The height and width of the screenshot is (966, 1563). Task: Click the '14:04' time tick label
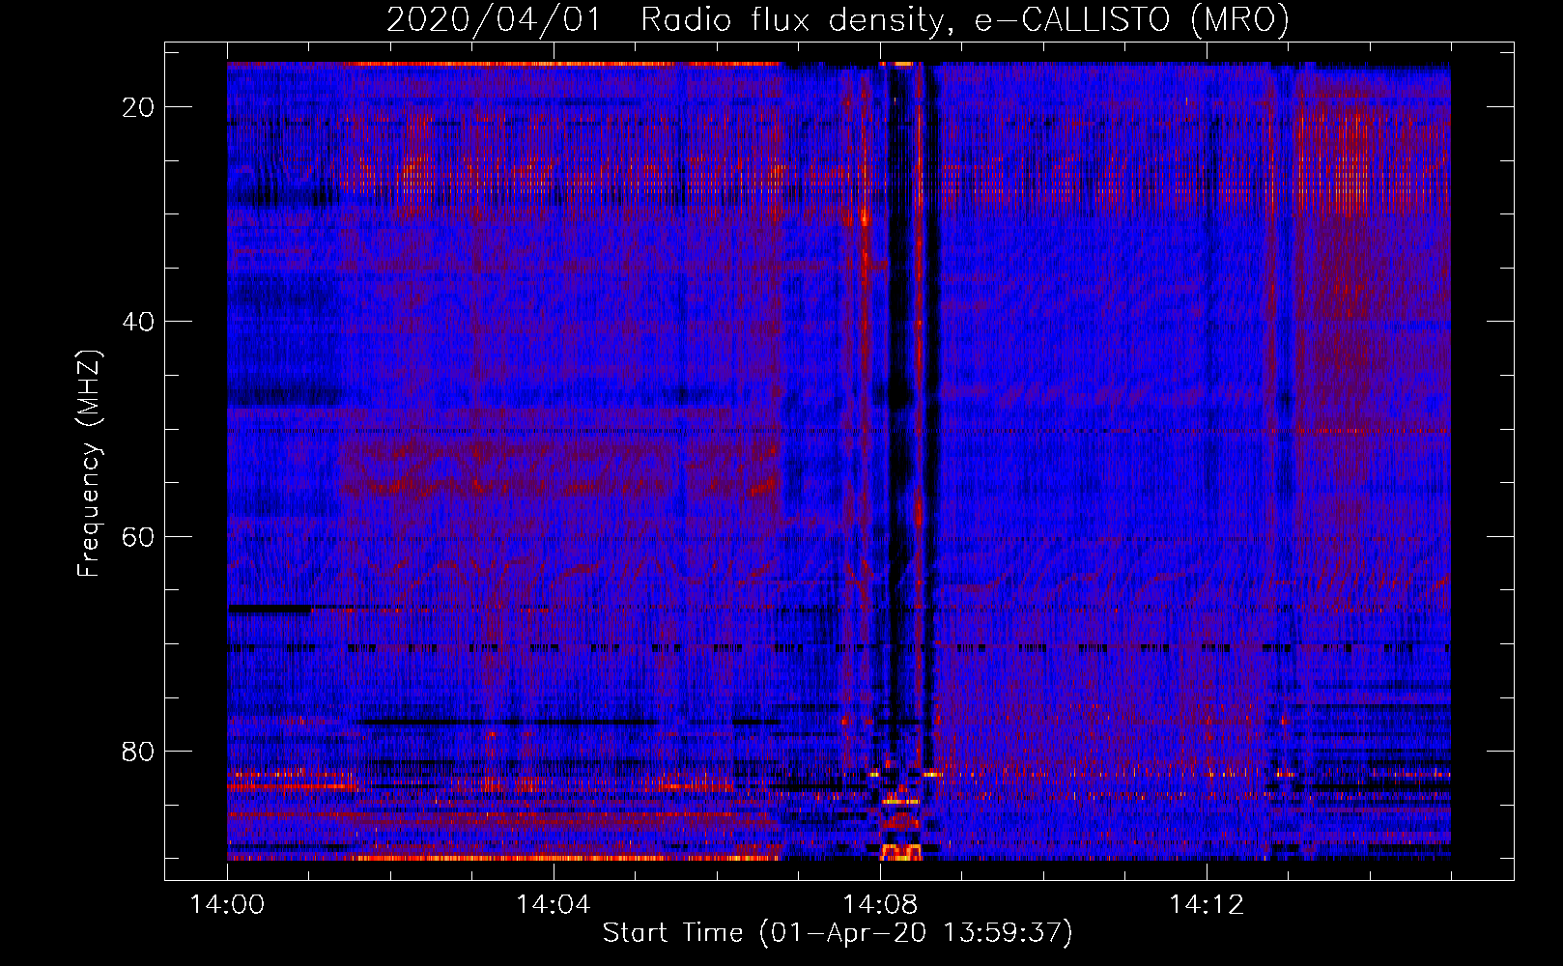tap(554, 905)
